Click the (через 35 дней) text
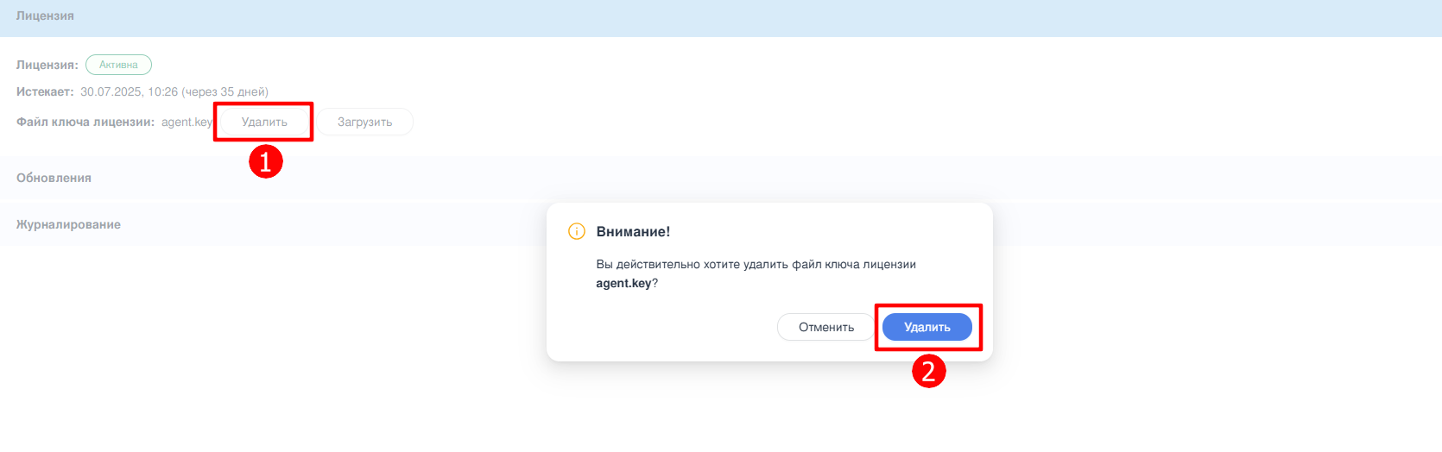Viewport: 1442px width, 452px height. [x=225, y=91]
